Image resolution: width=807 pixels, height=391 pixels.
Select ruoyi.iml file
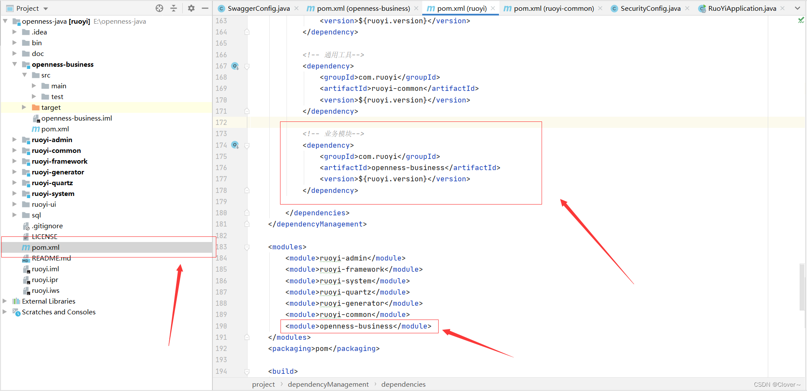[45, 269]
